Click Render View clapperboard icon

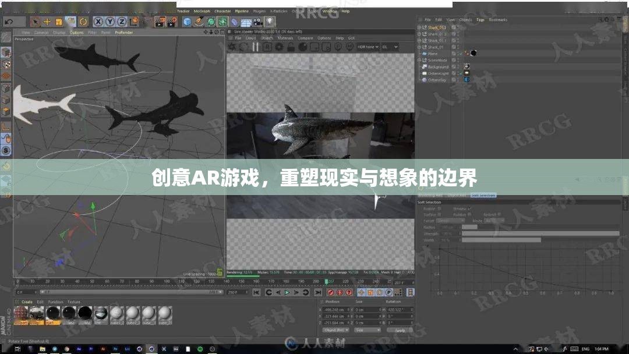(160, 22)
